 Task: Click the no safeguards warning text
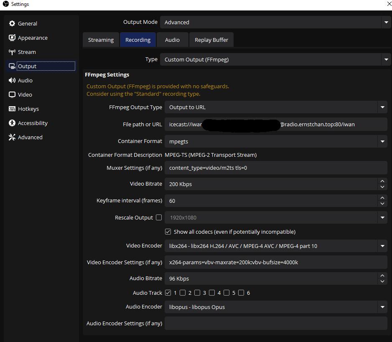click(158, 90)
